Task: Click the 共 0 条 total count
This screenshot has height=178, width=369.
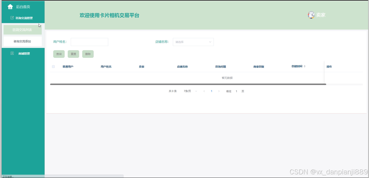Action: [x=173, y=91]
